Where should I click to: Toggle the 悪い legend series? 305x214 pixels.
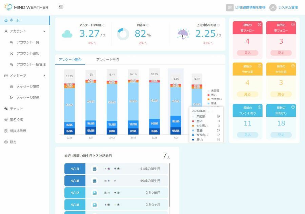[212, 95]
